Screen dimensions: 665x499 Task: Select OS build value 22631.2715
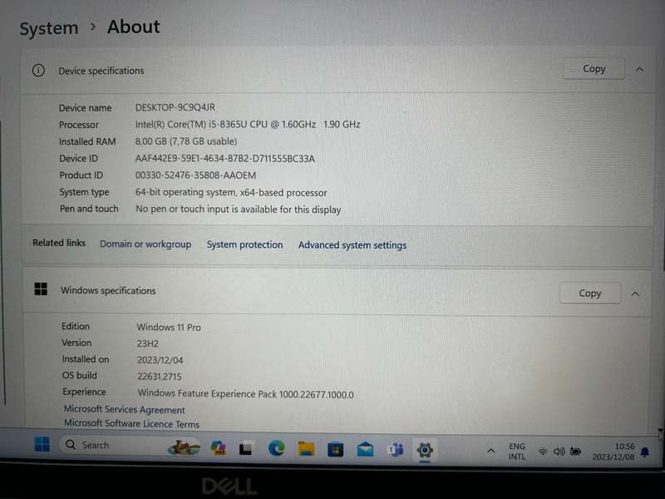(x=160, y=377)
